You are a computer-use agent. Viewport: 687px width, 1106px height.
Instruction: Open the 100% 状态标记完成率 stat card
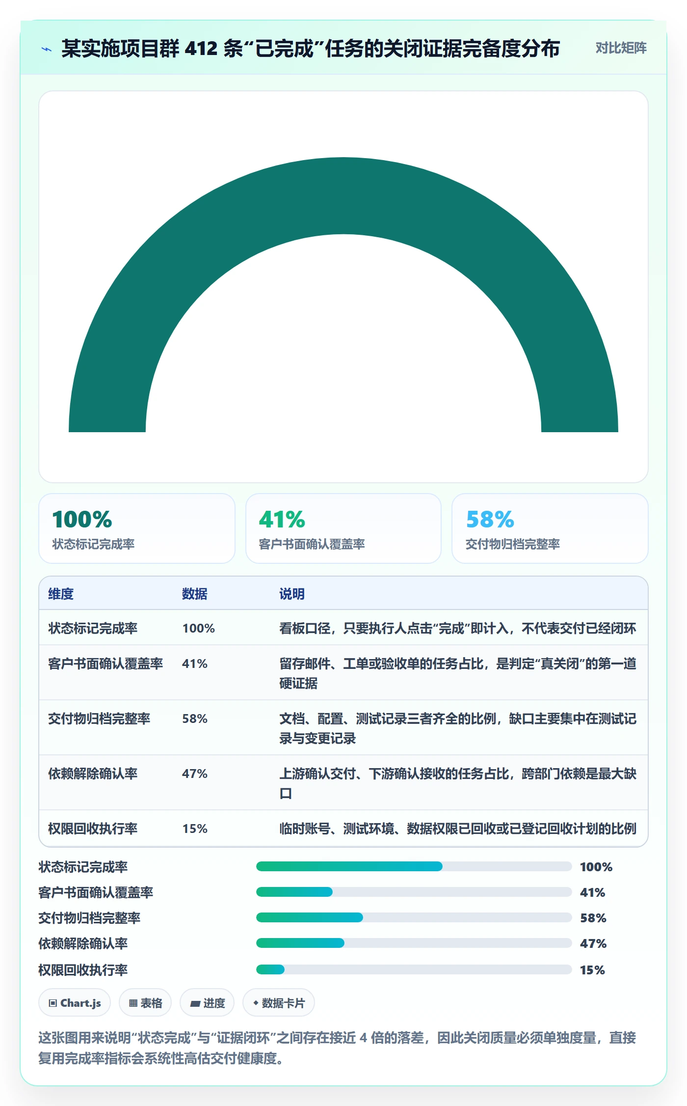(137, 528)
